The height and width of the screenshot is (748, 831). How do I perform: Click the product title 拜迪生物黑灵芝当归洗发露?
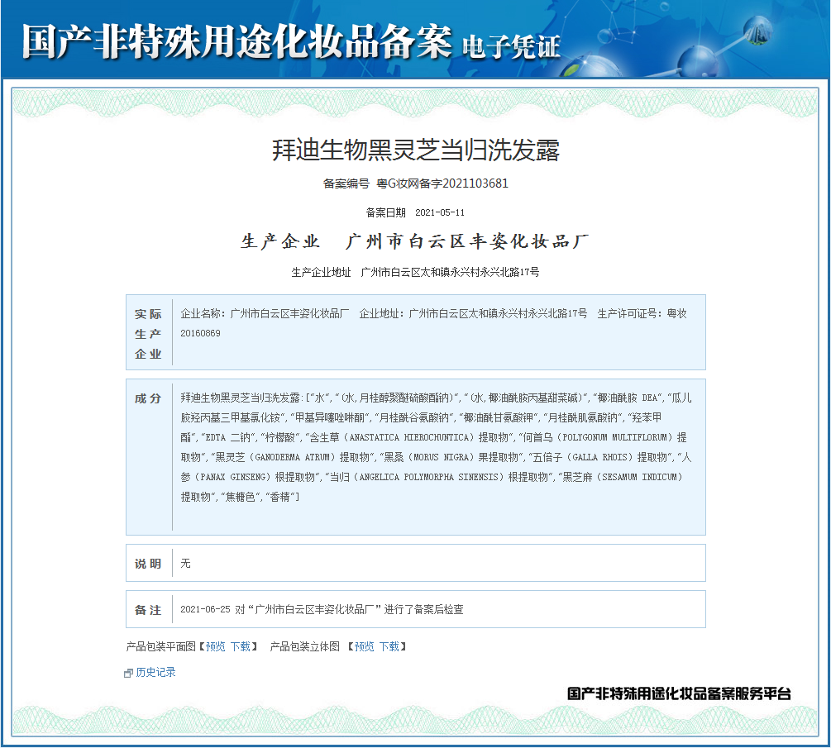pyautogui.click(x=416, y=150)
